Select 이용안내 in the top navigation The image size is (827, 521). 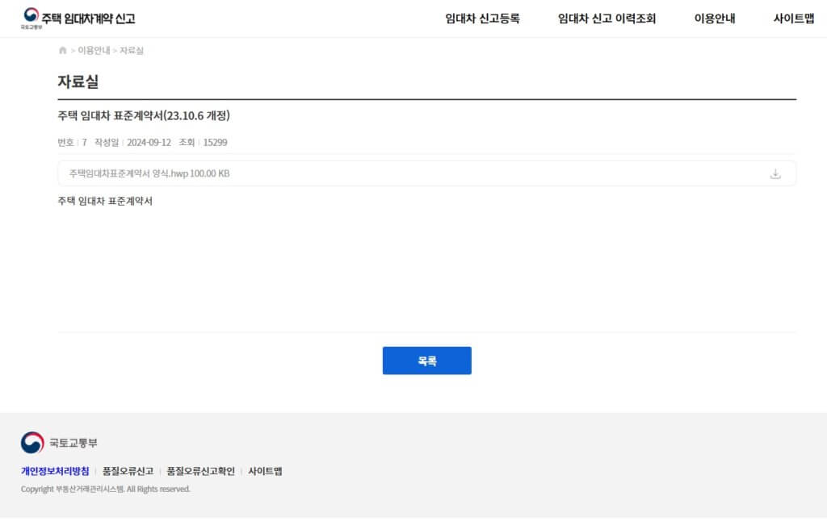coord(715,19)
